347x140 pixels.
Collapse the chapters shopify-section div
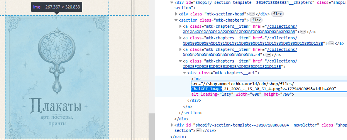[172, 2]
